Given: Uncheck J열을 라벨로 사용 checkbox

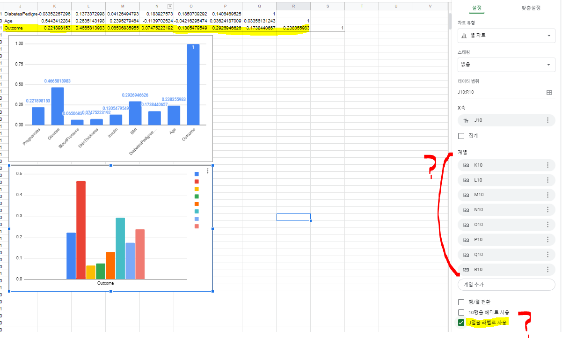Looking at the screenshot, I should (461, 323).
